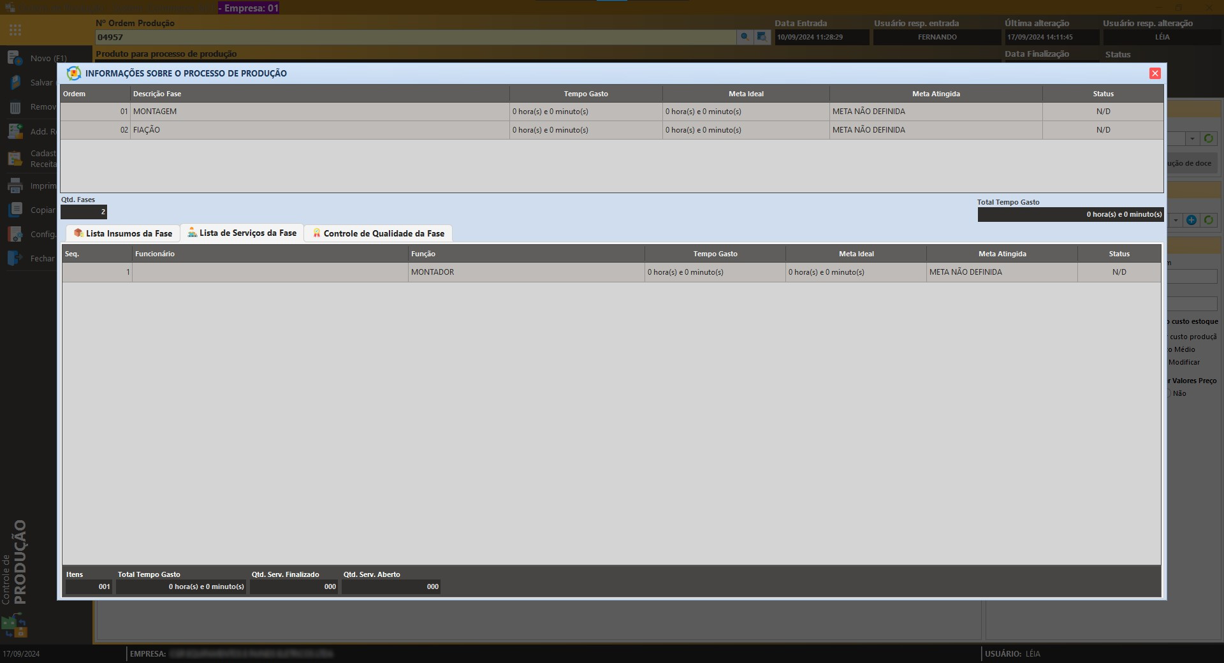Select the FIAÇÃO phase row

[x=319, y=130]
